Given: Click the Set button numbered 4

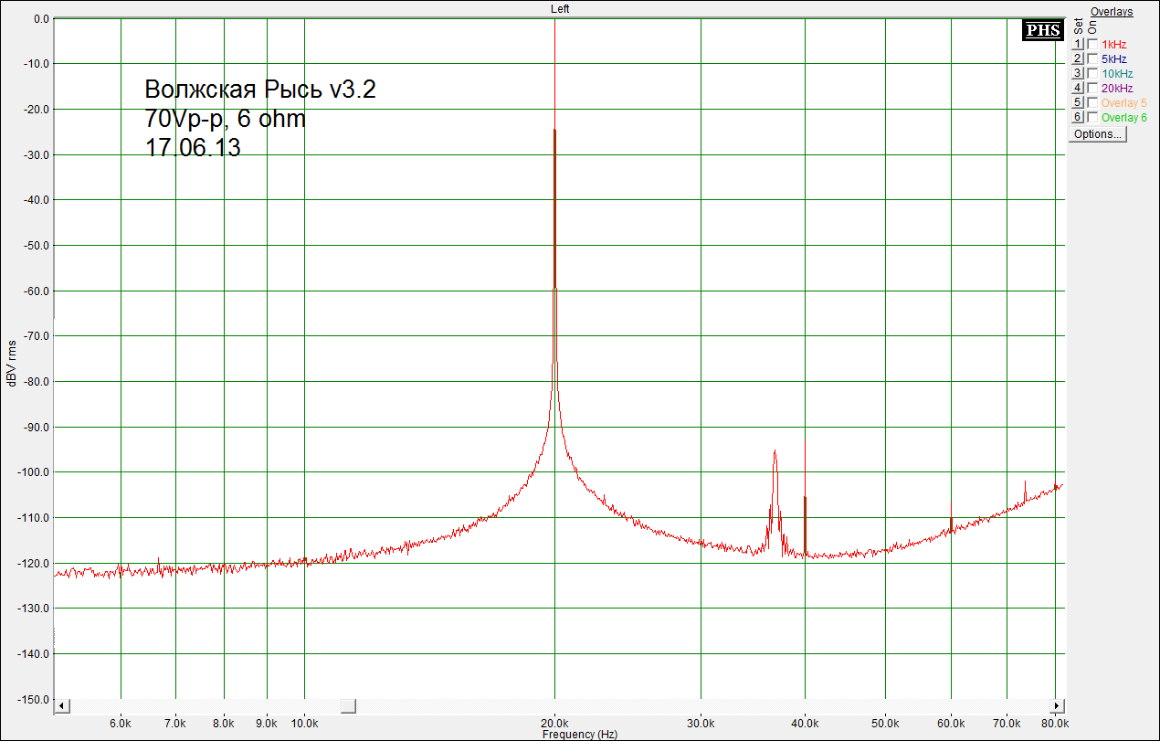Looking at the screenshot, I should click(1077, 88).
